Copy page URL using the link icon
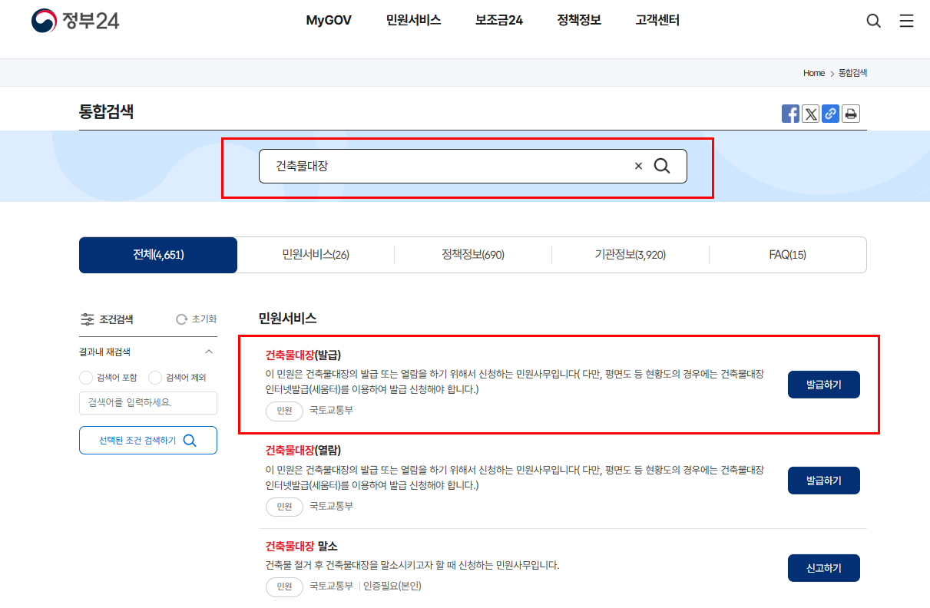Viewport: 930px width, 608px height. tap(831, 113)
